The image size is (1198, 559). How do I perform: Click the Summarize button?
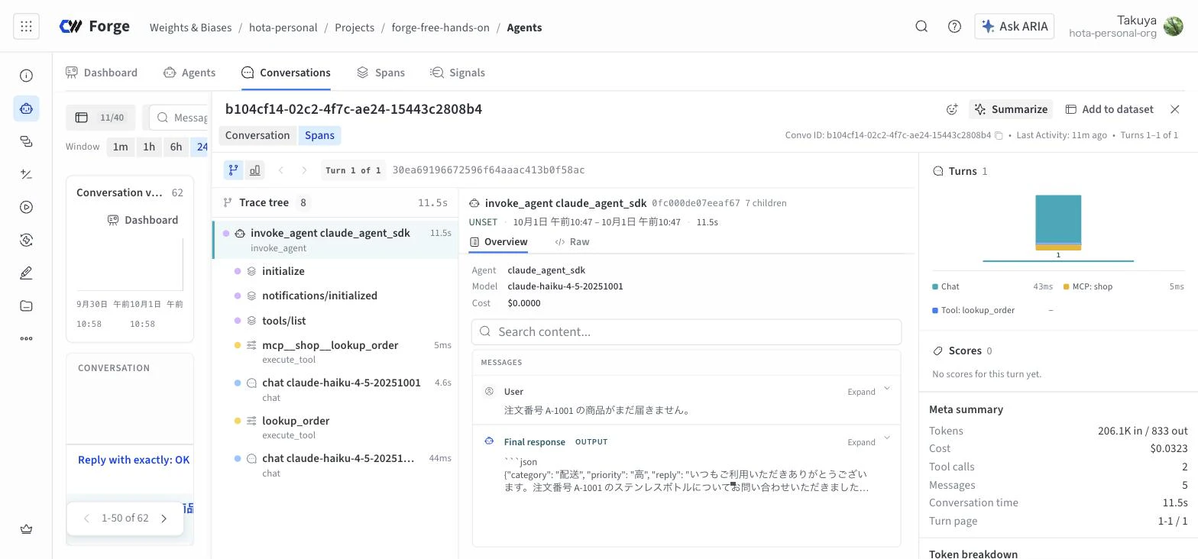pyautogui.click(x=1010, y=109)
